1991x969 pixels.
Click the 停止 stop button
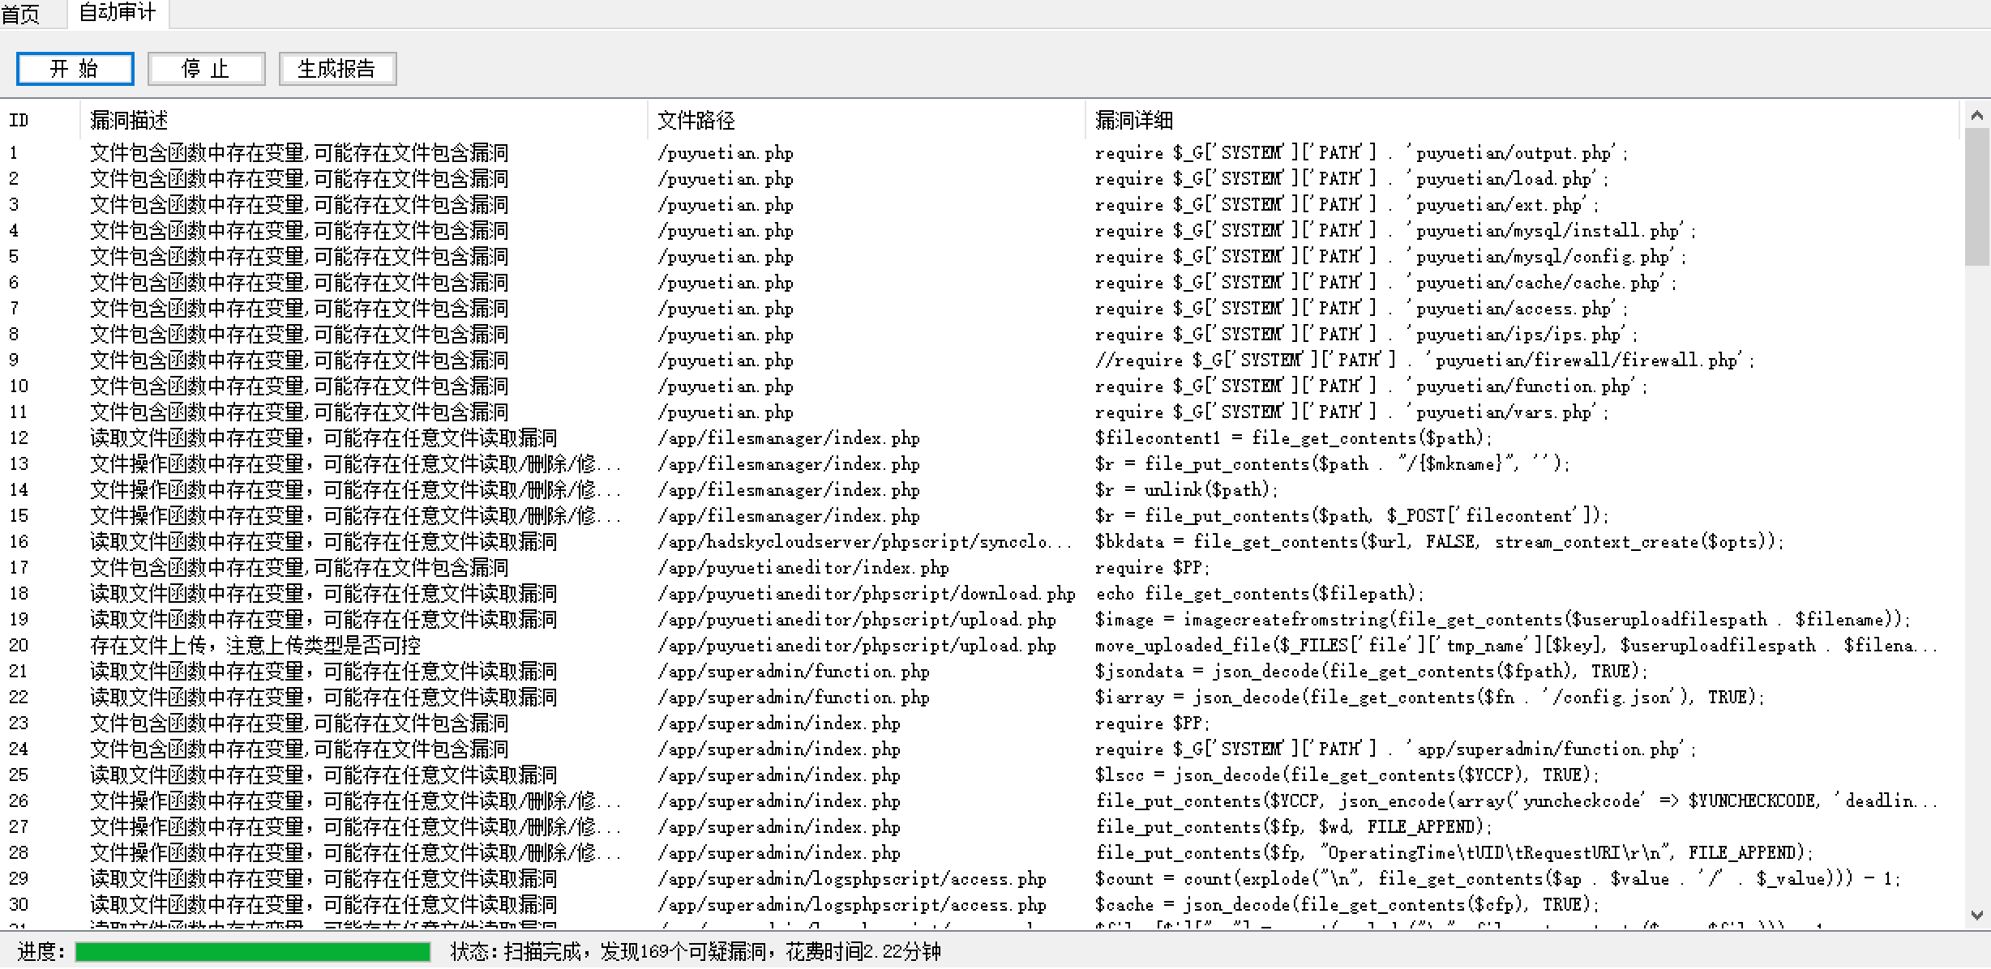pos(206,69)
